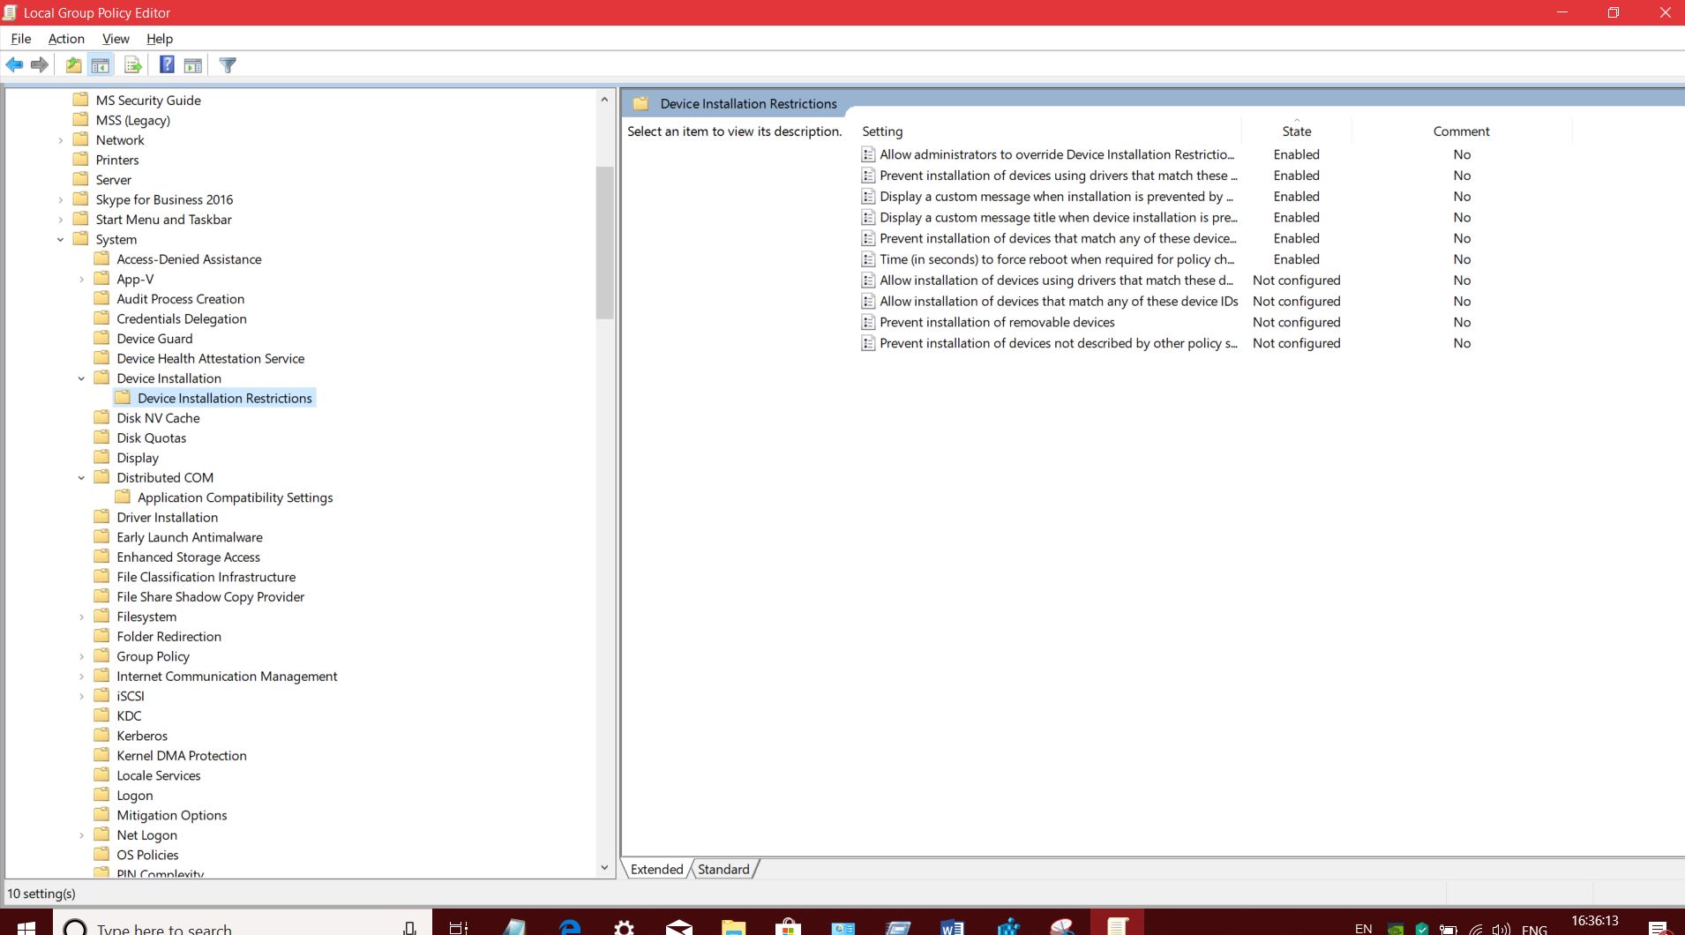
Task: Open Mail app from taskbar
Action: point(678,926)
